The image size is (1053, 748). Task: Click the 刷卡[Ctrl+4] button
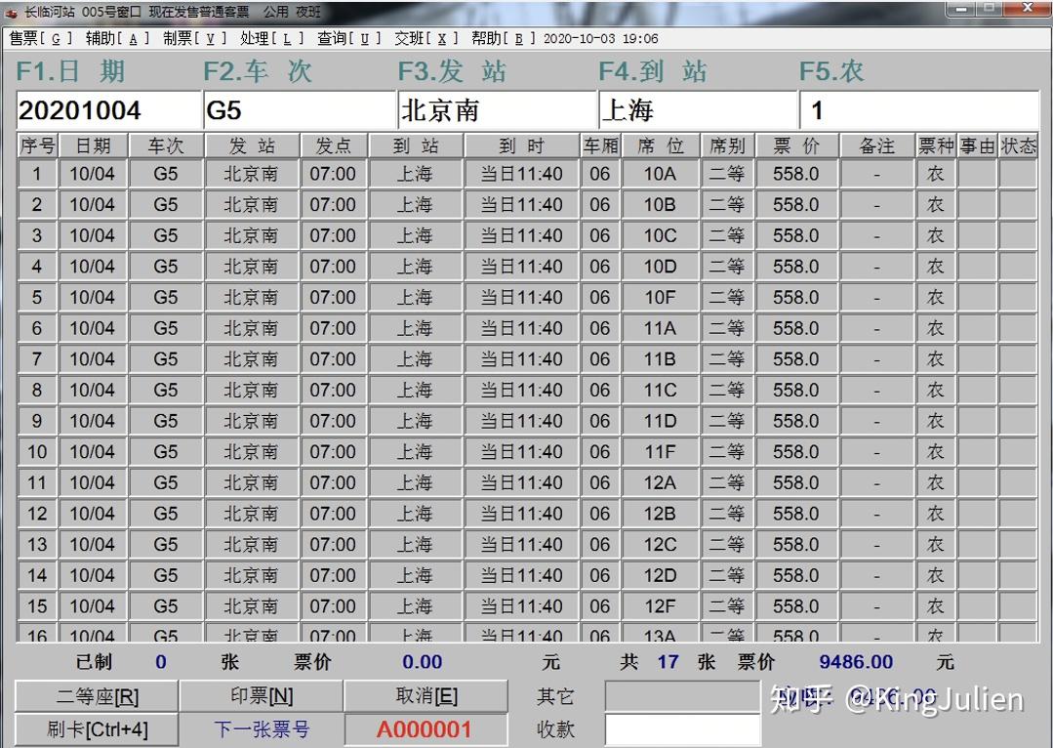pos(97,729)
